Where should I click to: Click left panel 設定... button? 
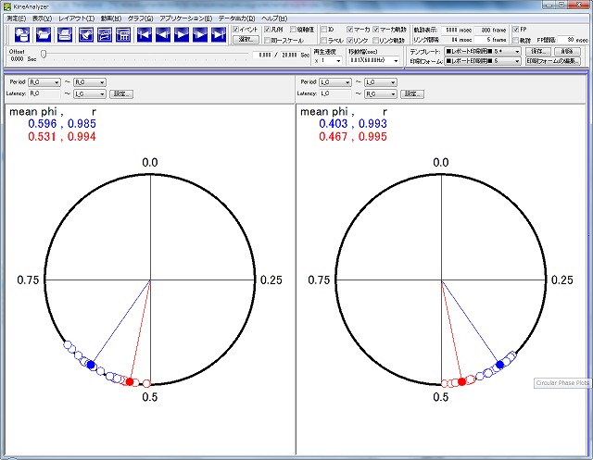pyautogui.click(x=121, y=93)
